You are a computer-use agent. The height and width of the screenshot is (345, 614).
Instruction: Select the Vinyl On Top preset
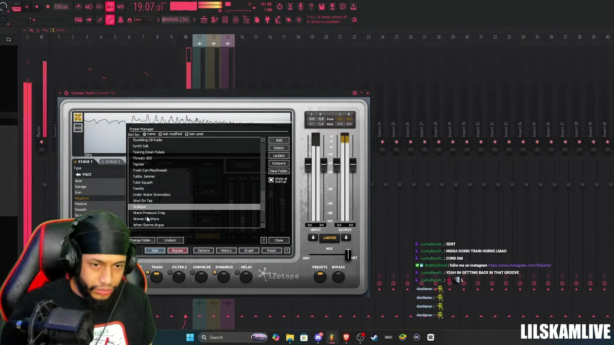pos(195,201)
